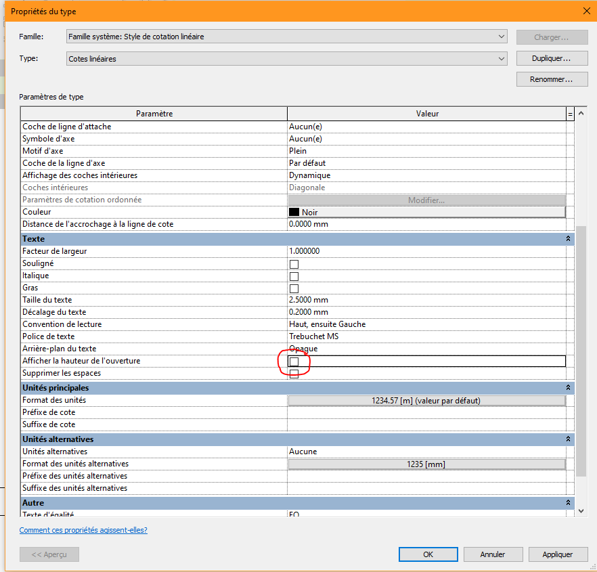This screenshot has width=597, height=572.
Task: Collapse the Unités alternatives section
Action: 569,439
